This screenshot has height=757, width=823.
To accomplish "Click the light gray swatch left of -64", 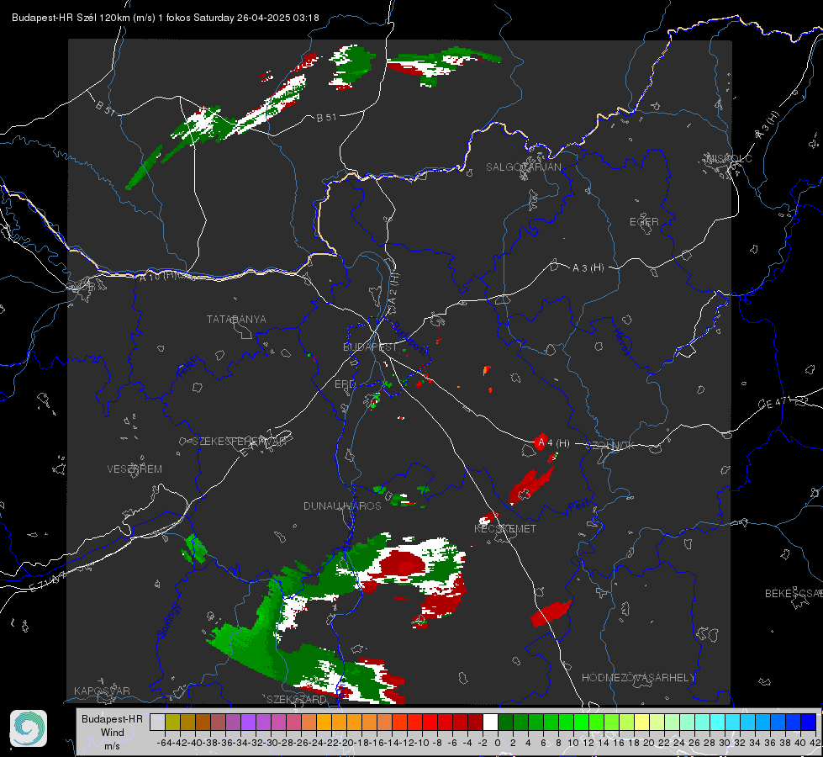I will pyautogui.click(x=157, y=723).
